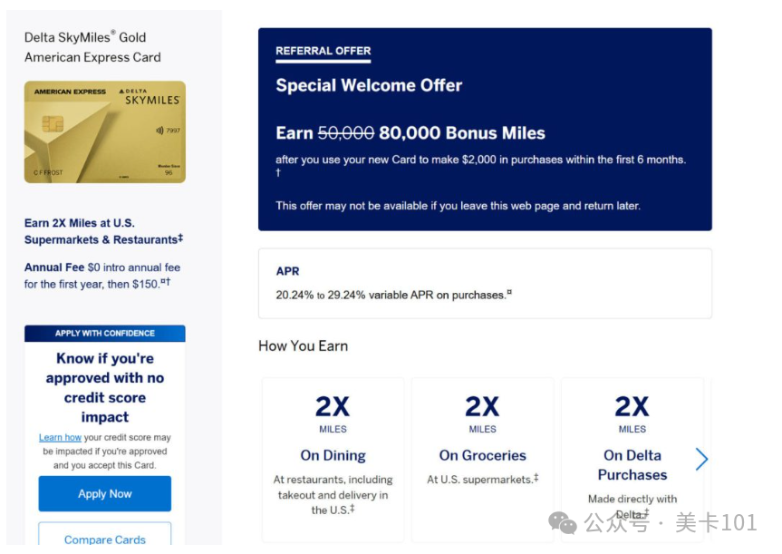The image size is (782, 554).
Task: Click the gold Delta SkyMiles card image
Action: pyautogui.click(x=105, y=131)
